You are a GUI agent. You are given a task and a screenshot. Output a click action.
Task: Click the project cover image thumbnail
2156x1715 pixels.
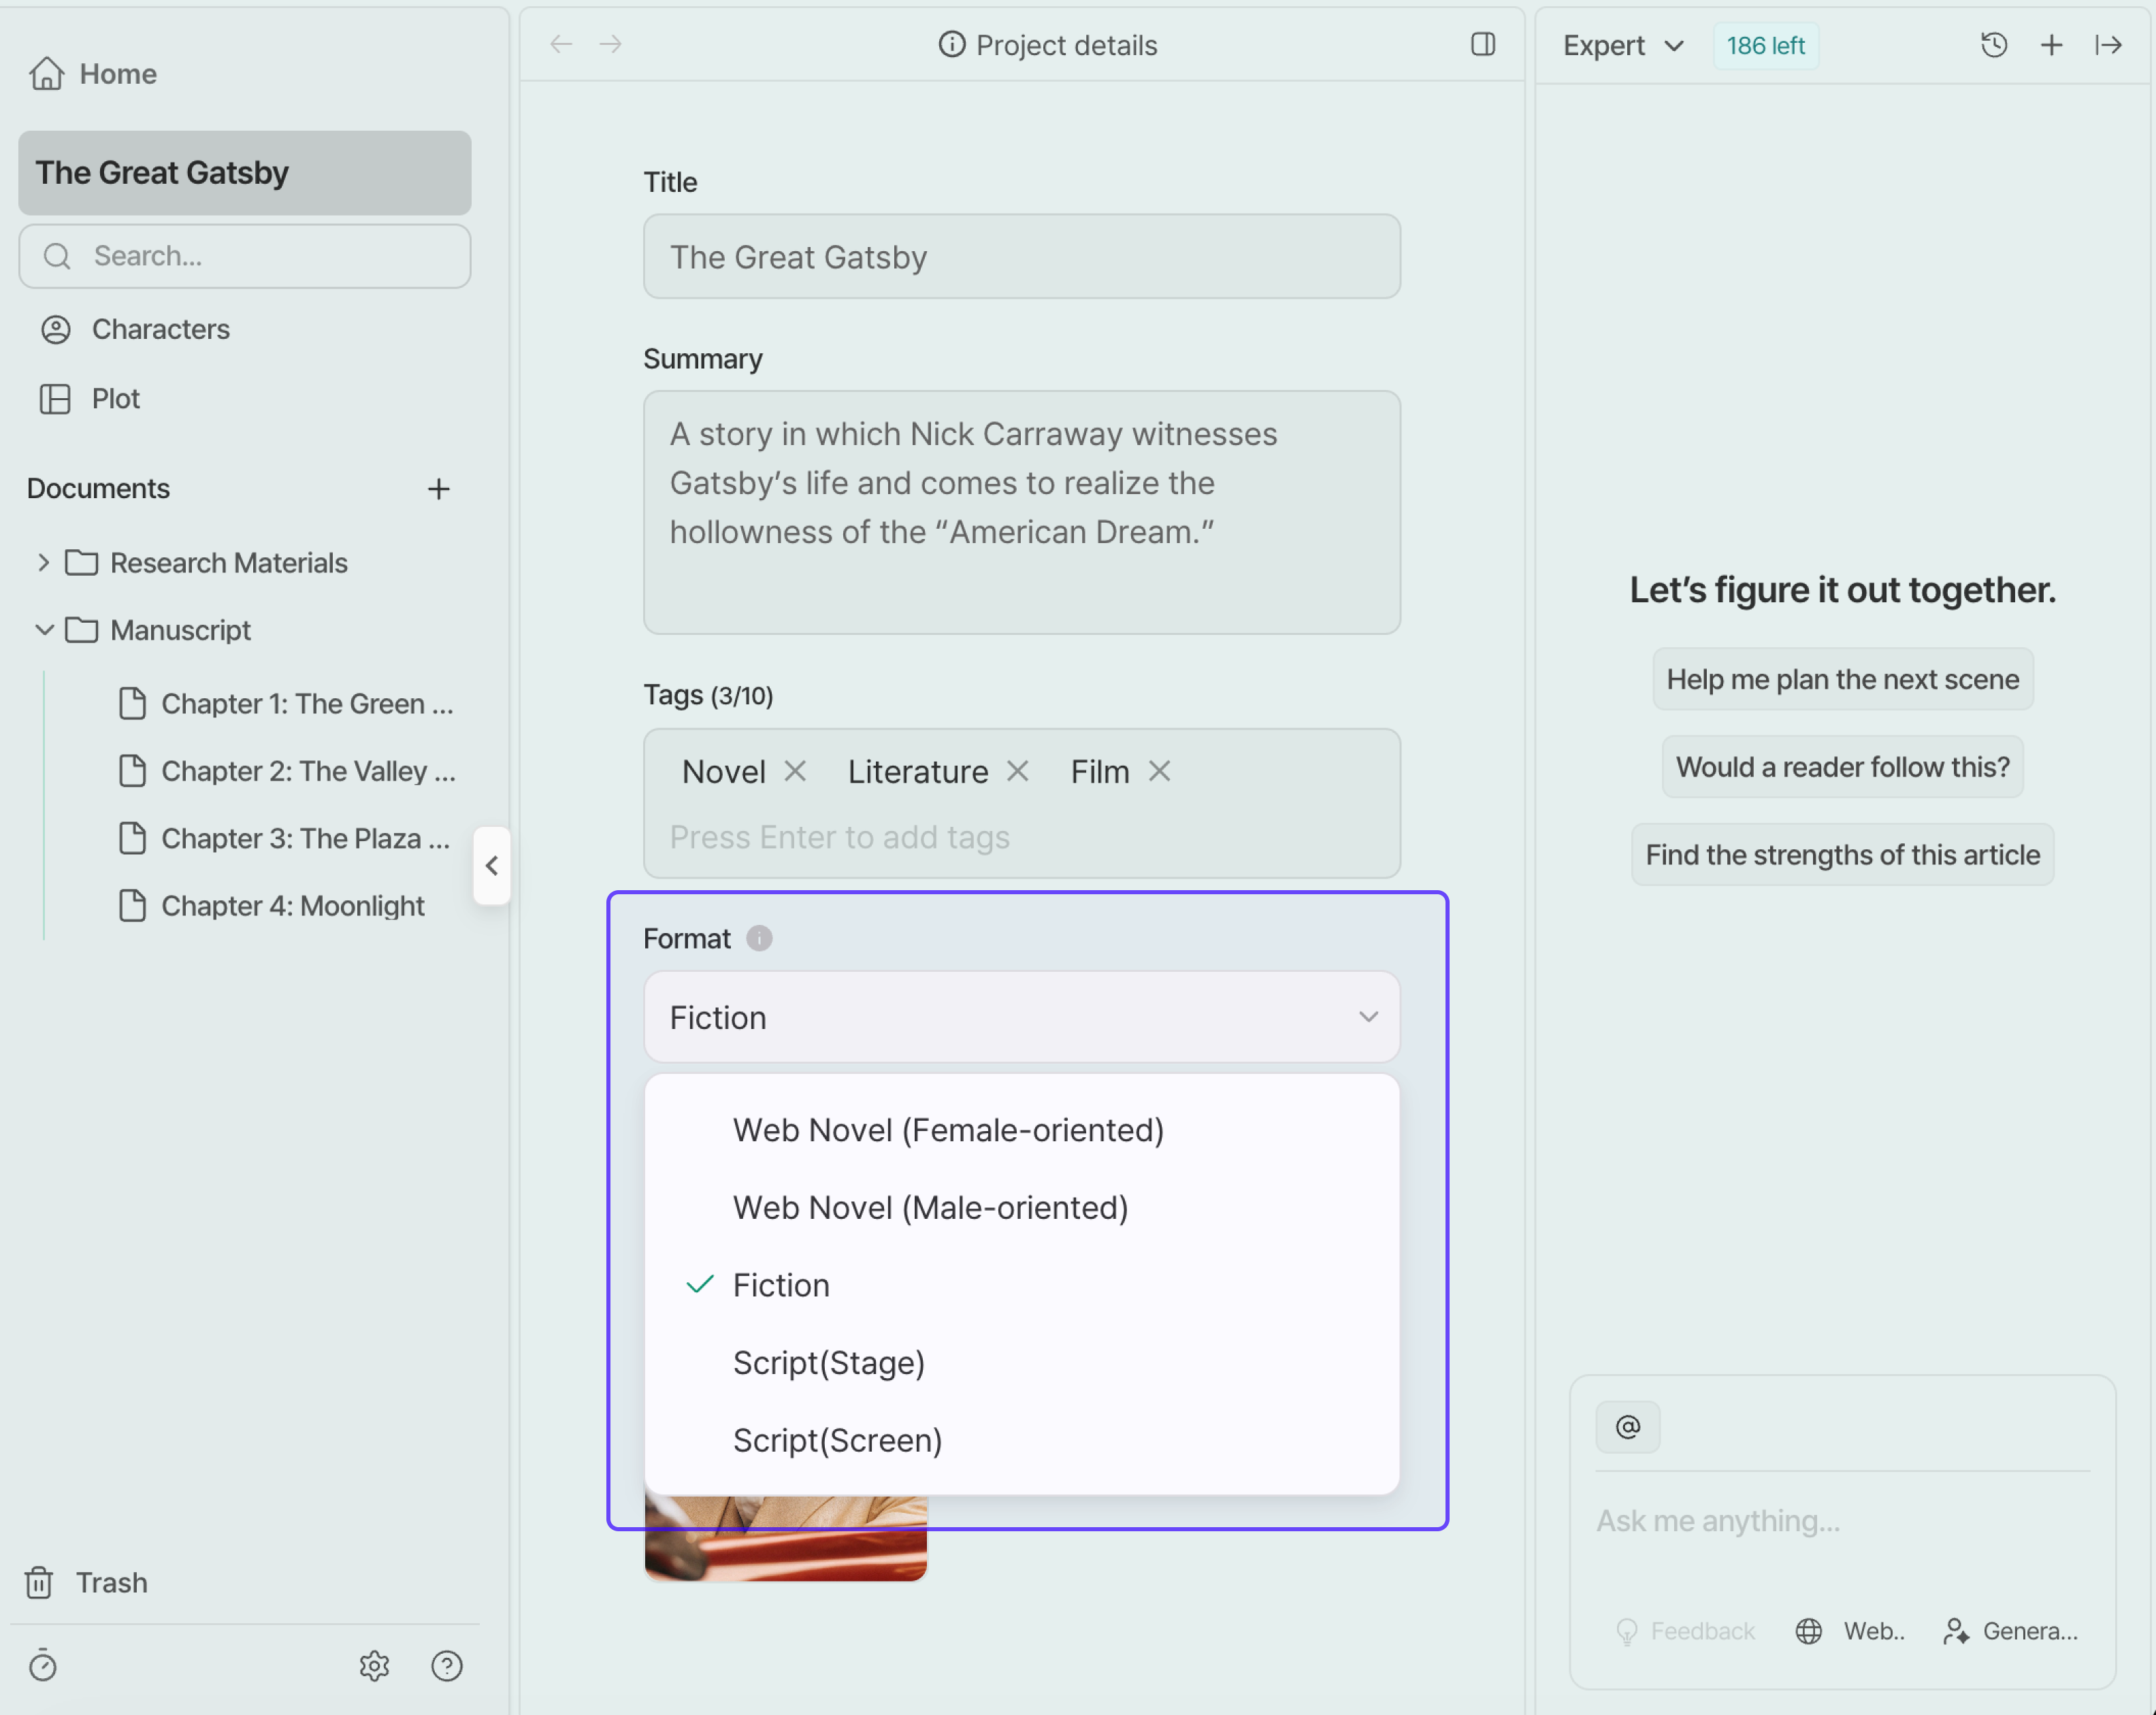(x=786, y=1538)
